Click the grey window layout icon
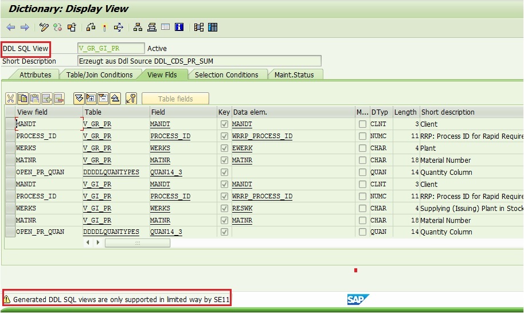The width and height of the screenshot is (524, 313). pyautogui.click(x=166, y=27)
